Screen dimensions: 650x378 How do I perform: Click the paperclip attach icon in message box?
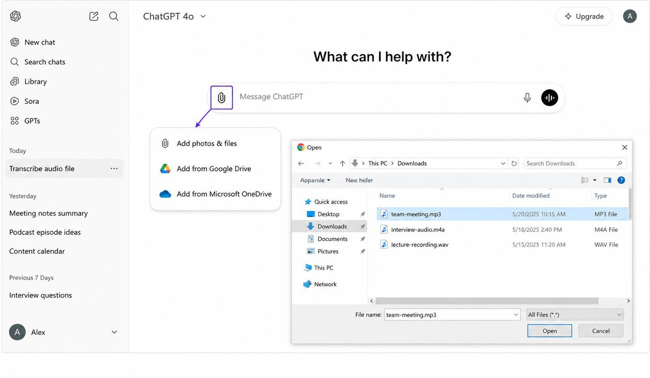222,98
